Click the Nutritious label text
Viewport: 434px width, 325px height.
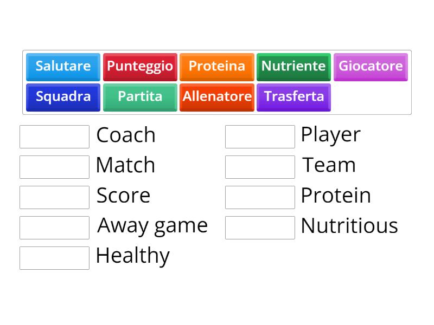(349, 226)
